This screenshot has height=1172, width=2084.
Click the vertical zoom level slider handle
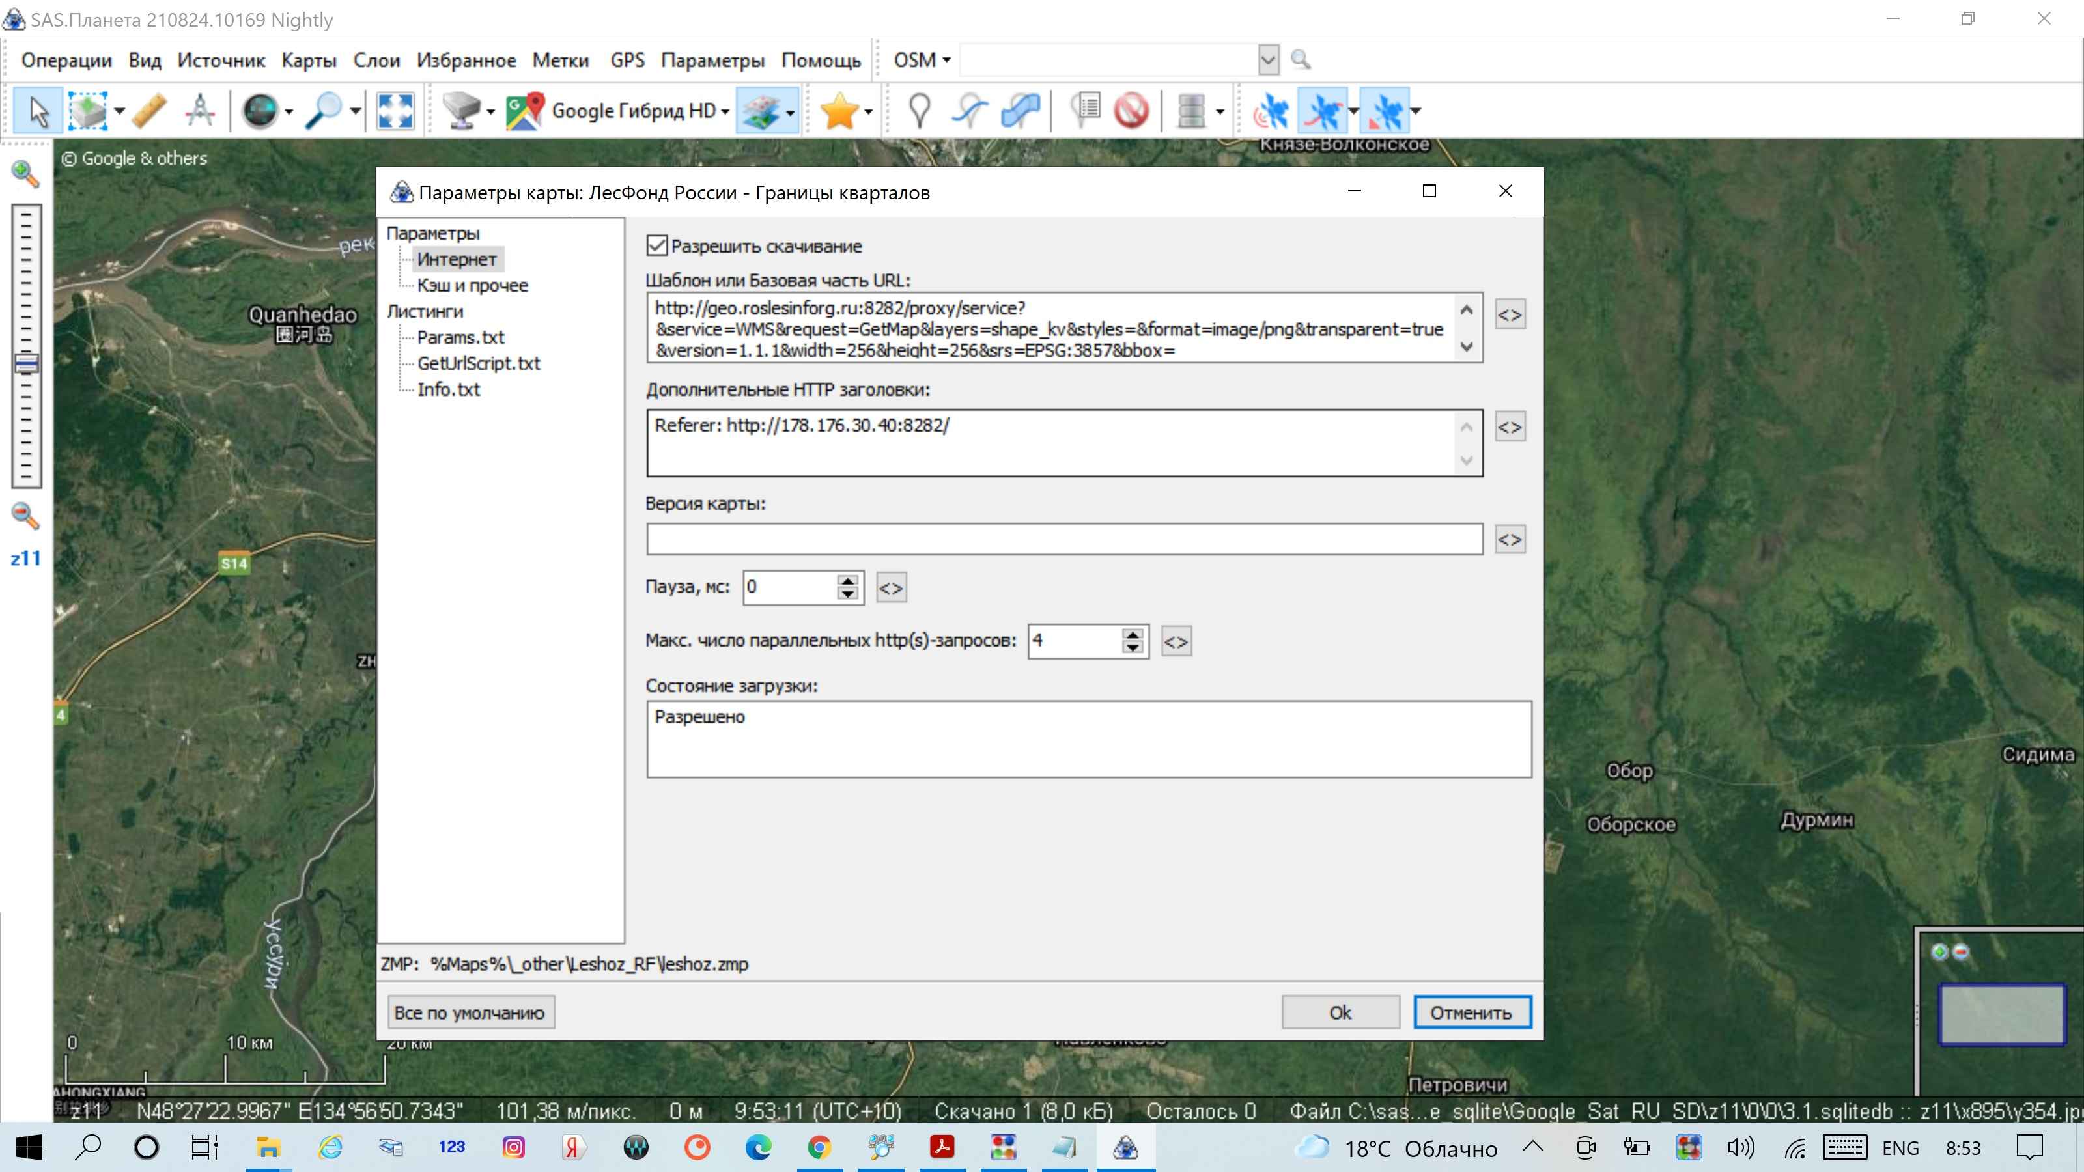26,363
